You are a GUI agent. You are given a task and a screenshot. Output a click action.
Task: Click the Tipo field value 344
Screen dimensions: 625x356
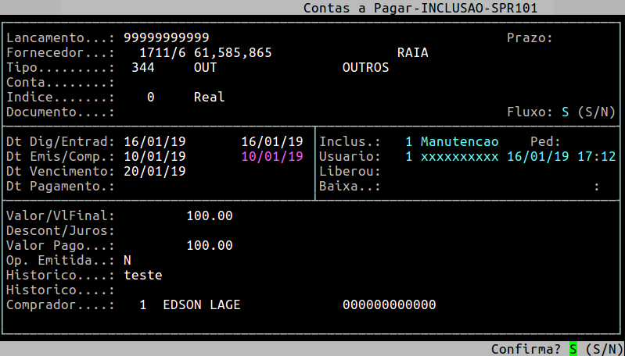coord(142,68)
